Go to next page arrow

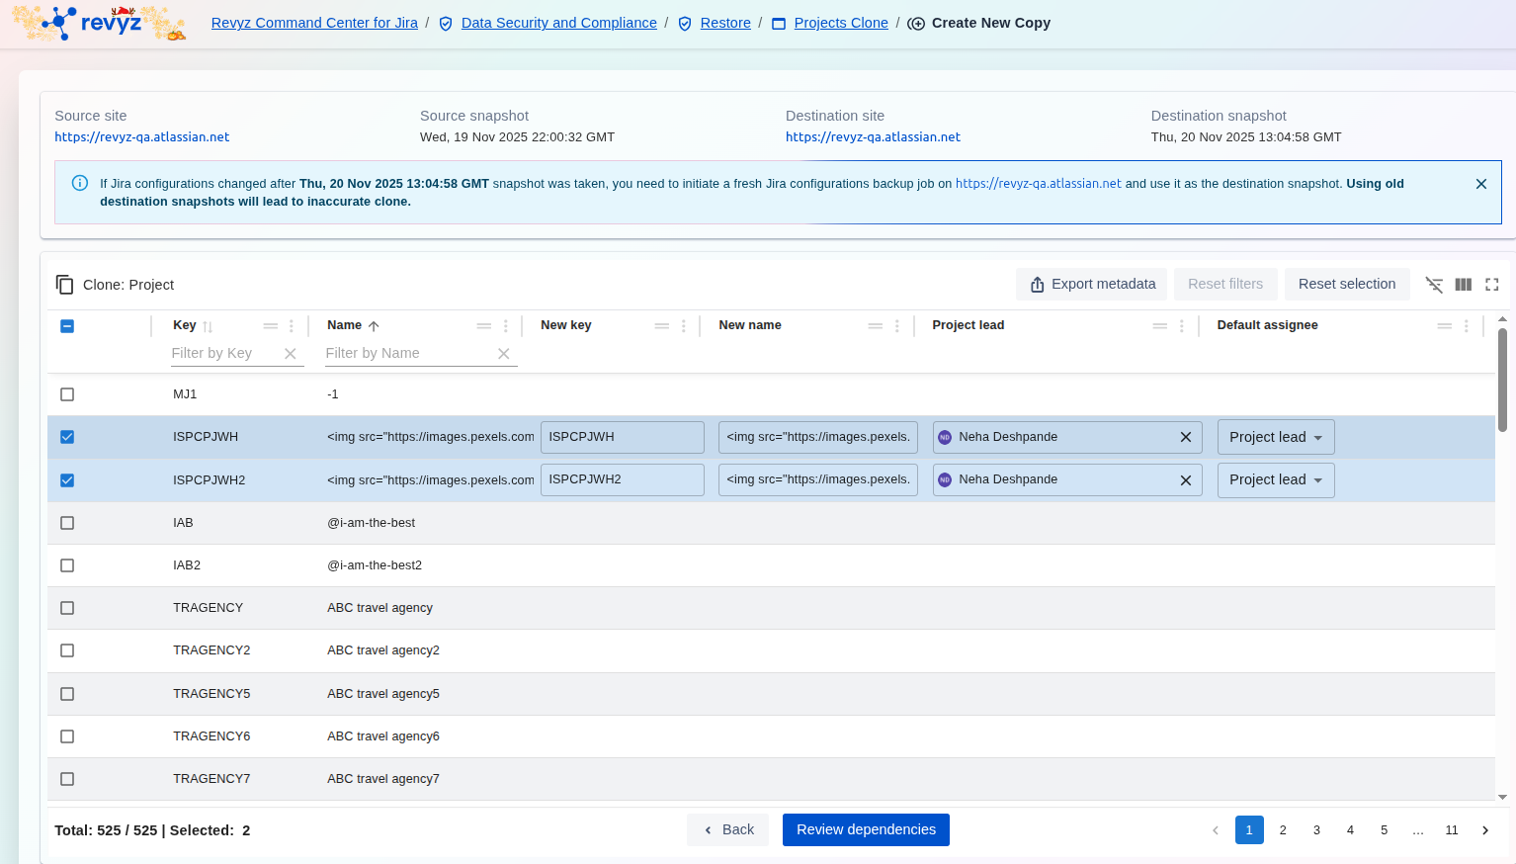point(1485,830)
